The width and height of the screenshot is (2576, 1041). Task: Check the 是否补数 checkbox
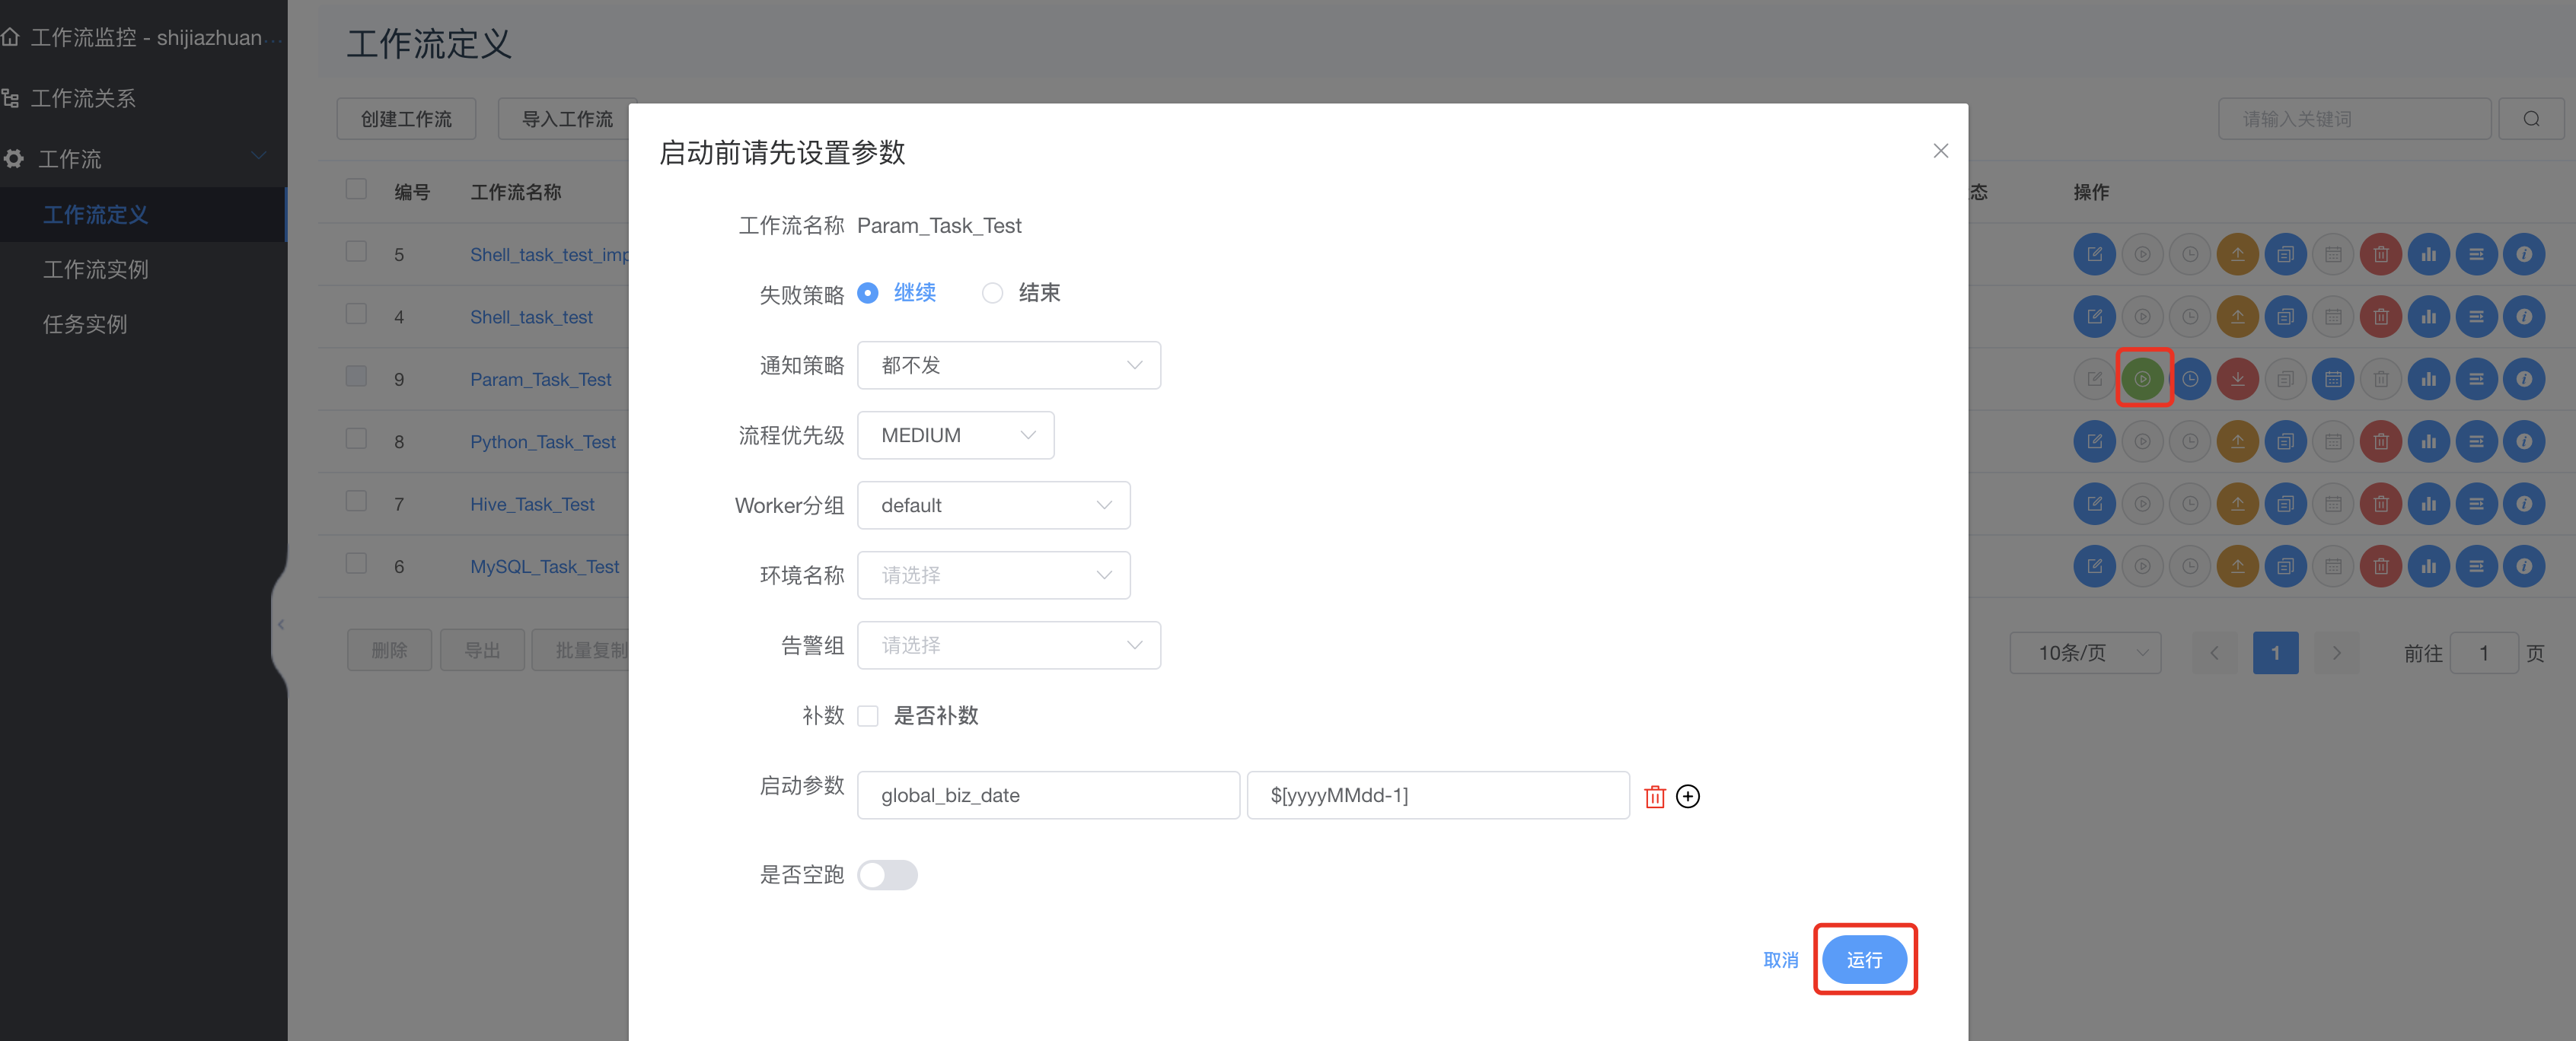click(x=868, y=716)
